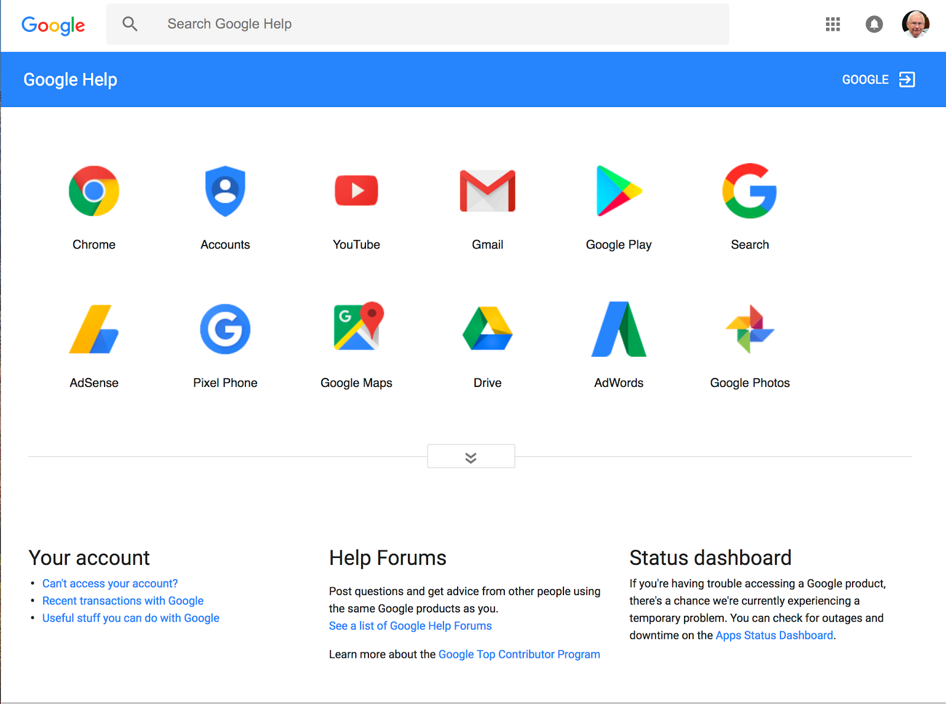Click the Accounts text label
Viewport: 946px width, 704px height.
pos(225,245)
